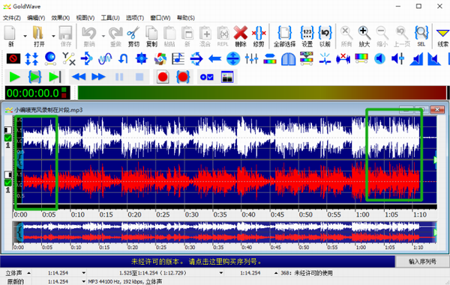Click the Invert circle with vertical arrows
This screenshot has height=285, width=450.
tap(233, 58)
